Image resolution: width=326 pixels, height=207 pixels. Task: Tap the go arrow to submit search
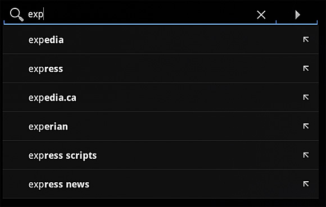coord(298,15)
